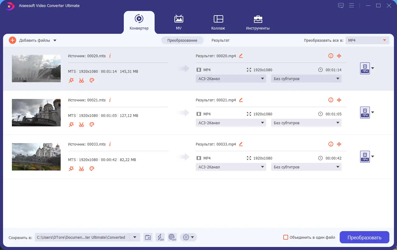
Task: Open the AC3-2Канал audio dropdown for 00020.mp4
Action: pyautogui.click(x=231, y=79)
